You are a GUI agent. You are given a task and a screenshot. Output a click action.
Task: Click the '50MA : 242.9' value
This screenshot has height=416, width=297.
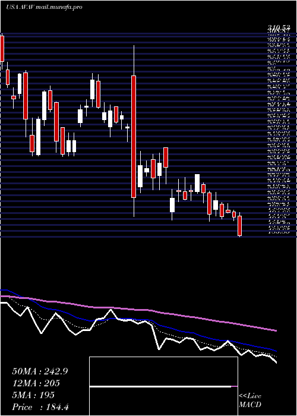coord(40,371)
